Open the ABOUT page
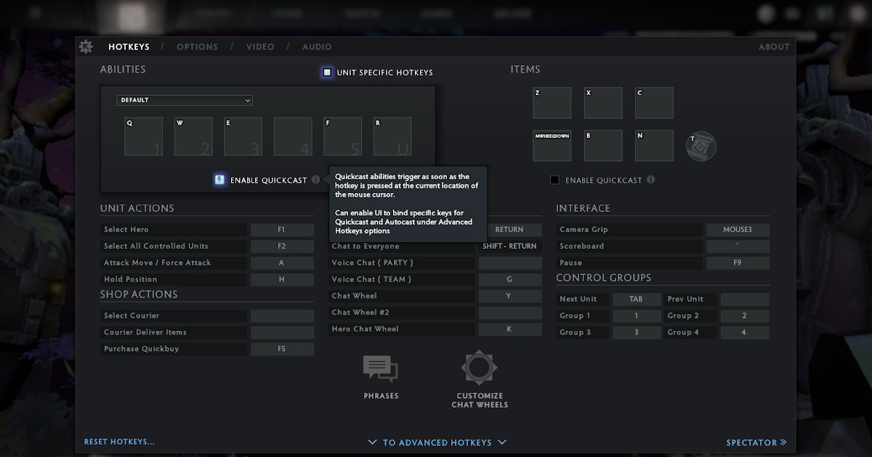This screenshot has width=872, height=457. (x=773, y=46)
